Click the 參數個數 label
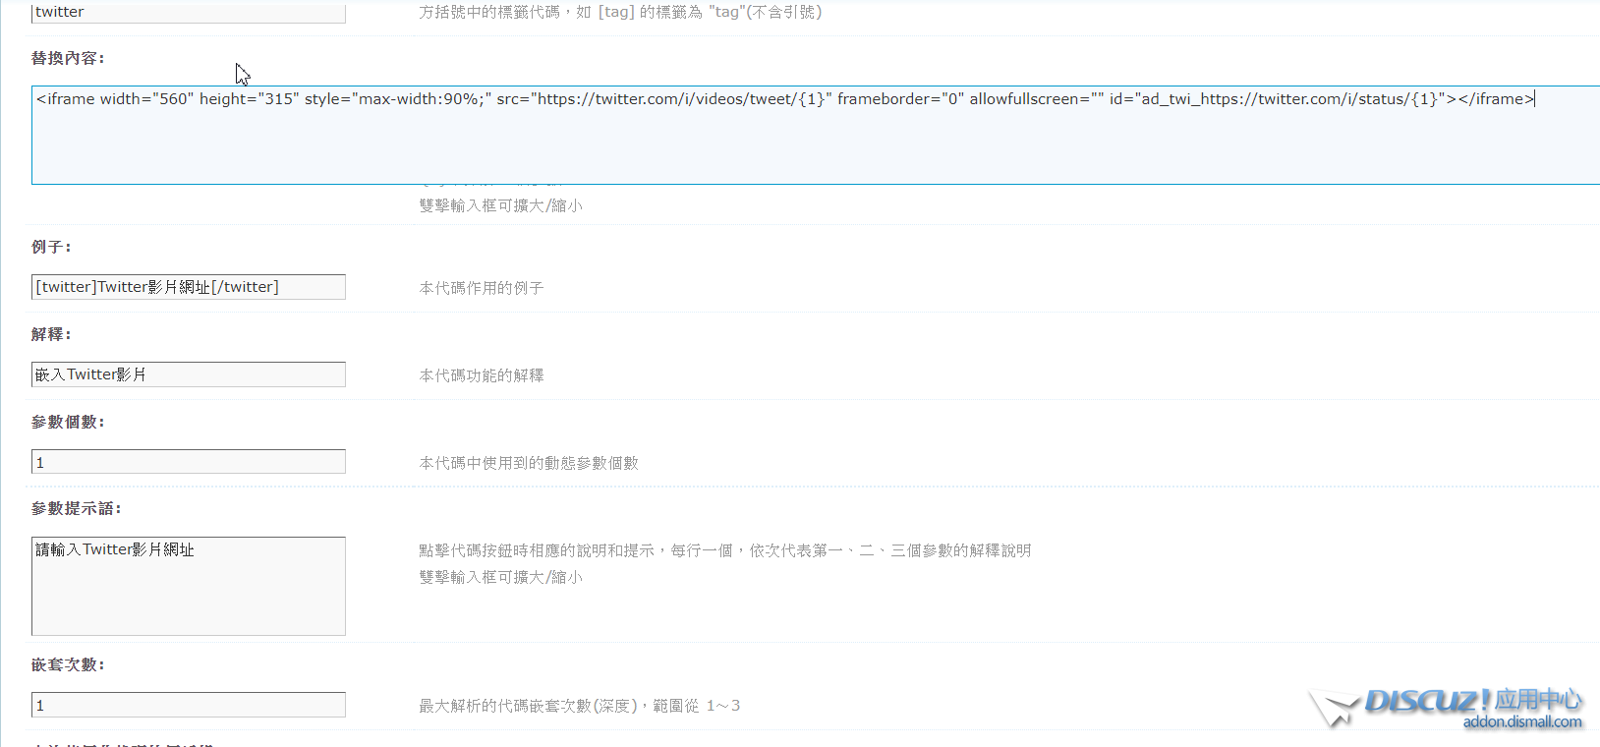This screenshot has height=747, width=1600. tap(67, 422)
